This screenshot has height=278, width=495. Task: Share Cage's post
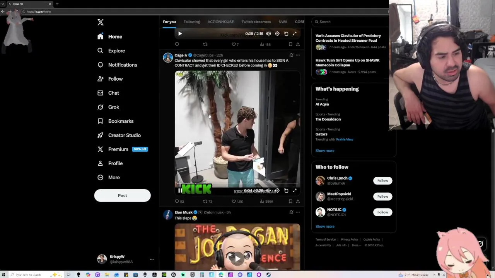tap(298, 201)
